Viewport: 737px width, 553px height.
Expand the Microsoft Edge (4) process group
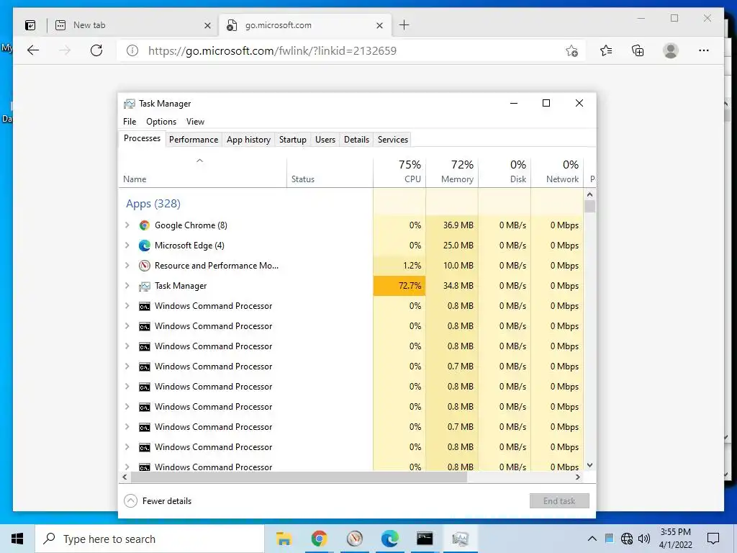tap(127, 246)
